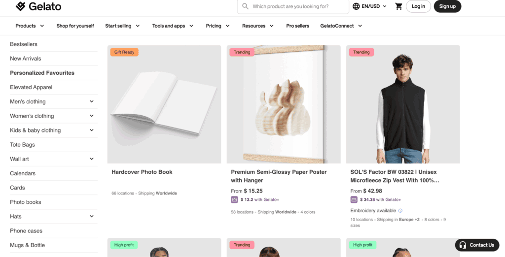Screen dimensions: 505x257
Task: Click the Sign up button
Action: click(447, 6)
